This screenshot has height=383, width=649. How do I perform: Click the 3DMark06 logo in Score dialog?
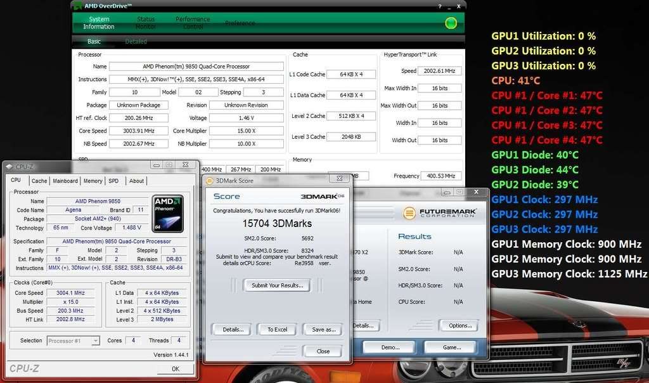322,197
